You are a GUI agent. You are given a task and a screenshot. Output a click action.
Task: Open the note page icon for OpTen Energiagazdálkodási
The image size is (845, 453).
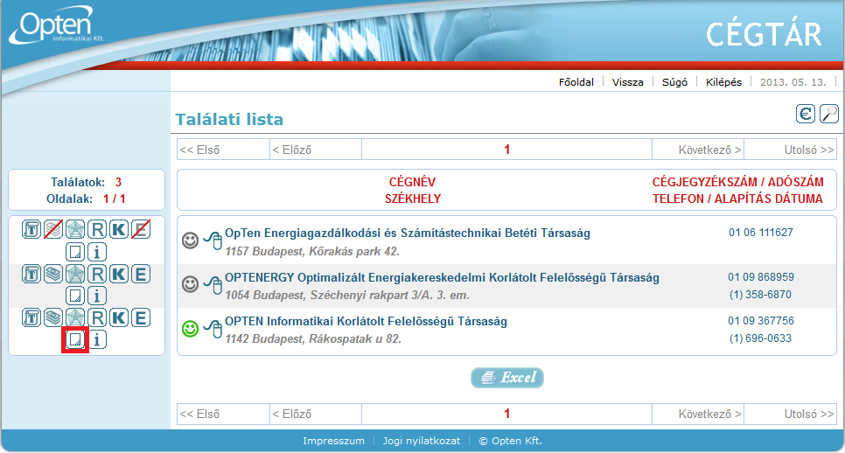tap(75, 252)
